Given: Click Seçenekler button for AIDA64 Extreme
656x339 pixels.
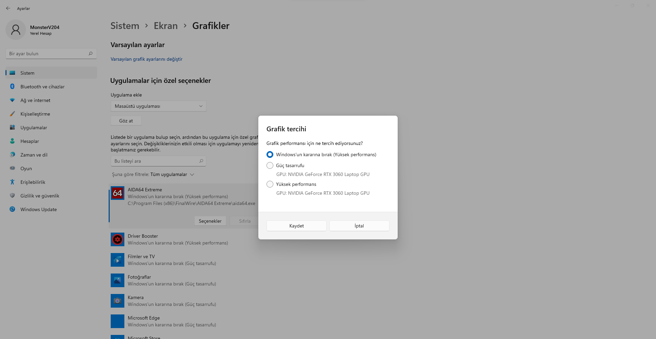Looking at the screenshot, I should pyautogui.click(x=210, y=221).
